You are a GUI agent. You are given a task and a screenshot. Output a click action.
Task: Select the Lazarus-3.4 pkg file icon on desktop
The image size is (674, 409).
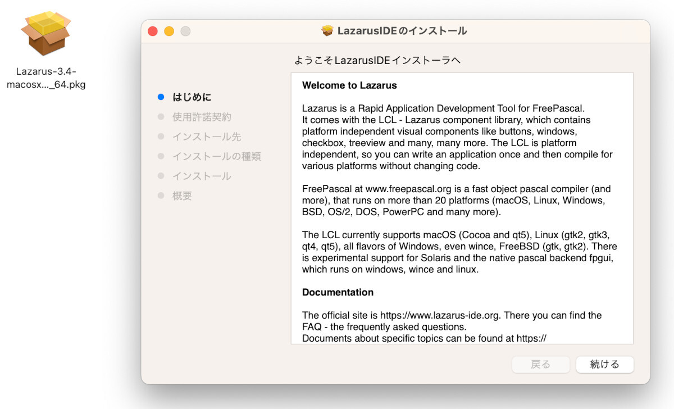point(45,34)
